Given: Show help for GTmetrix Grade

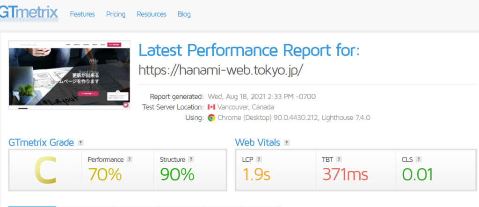Looking at the screenshot, I should (x=80, y=143).
